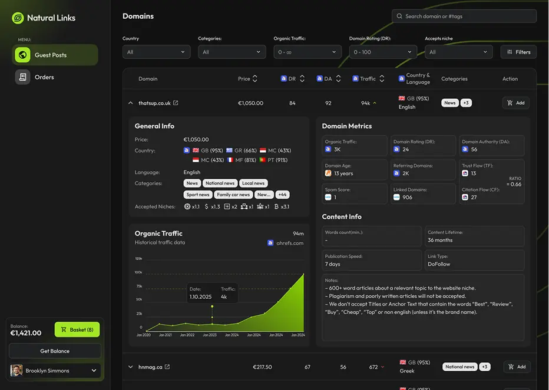The width and height of the screenshot is (549, 390).
Task: Expand the hnmag.ca row details
Action: pos(131,367)
